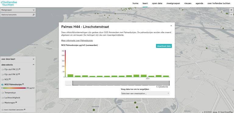Expand the over deze kaart section
Screen dimensions: 234x113
tap(18, 59)
